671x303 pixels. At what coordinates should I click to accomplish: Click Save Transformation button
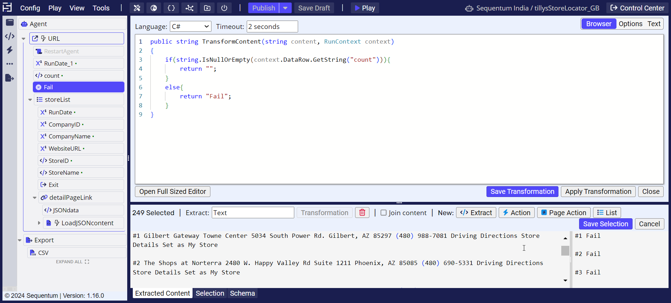point(522,191)
